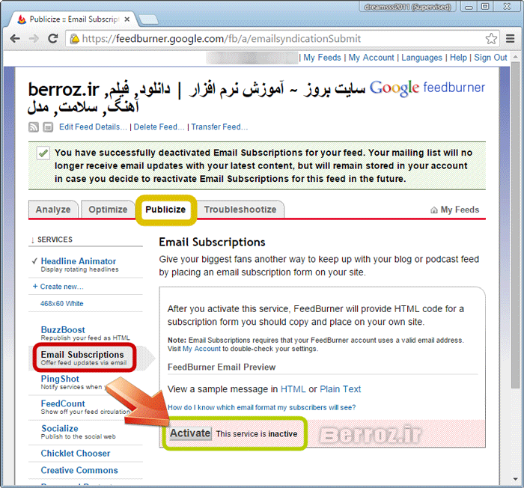Open Creative Commons service

(x=79, y=470)
